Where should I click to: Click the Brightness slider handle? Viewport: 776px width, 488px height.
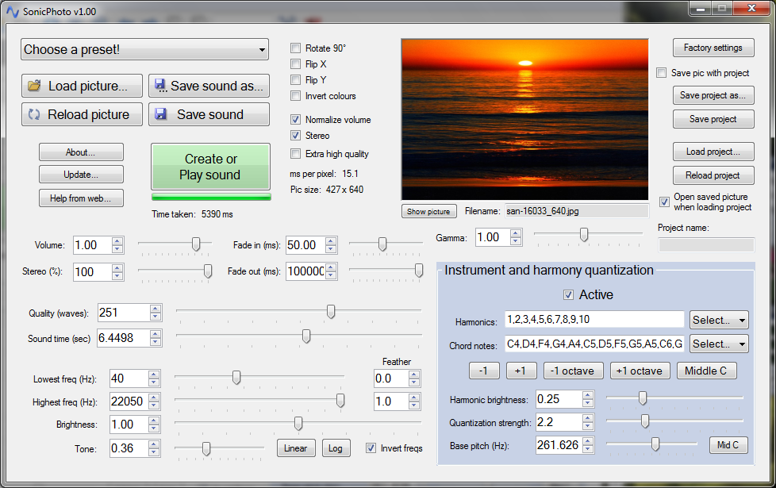point(298,424)
